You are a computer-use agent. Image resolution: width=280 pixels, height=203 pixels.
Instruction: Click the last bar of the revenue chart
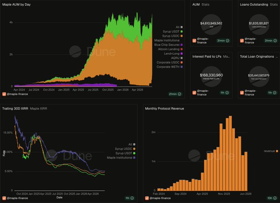pos(246,171)
